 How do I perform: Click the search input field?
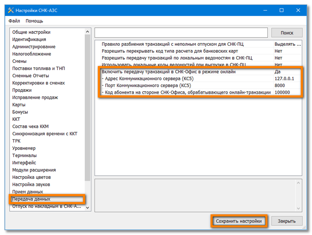[181, 33]
